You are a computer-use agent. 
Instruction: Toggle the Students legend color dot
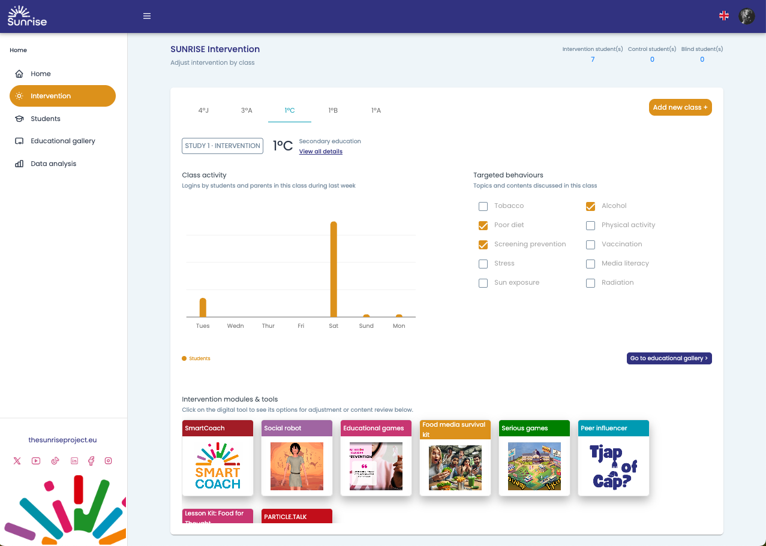(x=184, y=358)
